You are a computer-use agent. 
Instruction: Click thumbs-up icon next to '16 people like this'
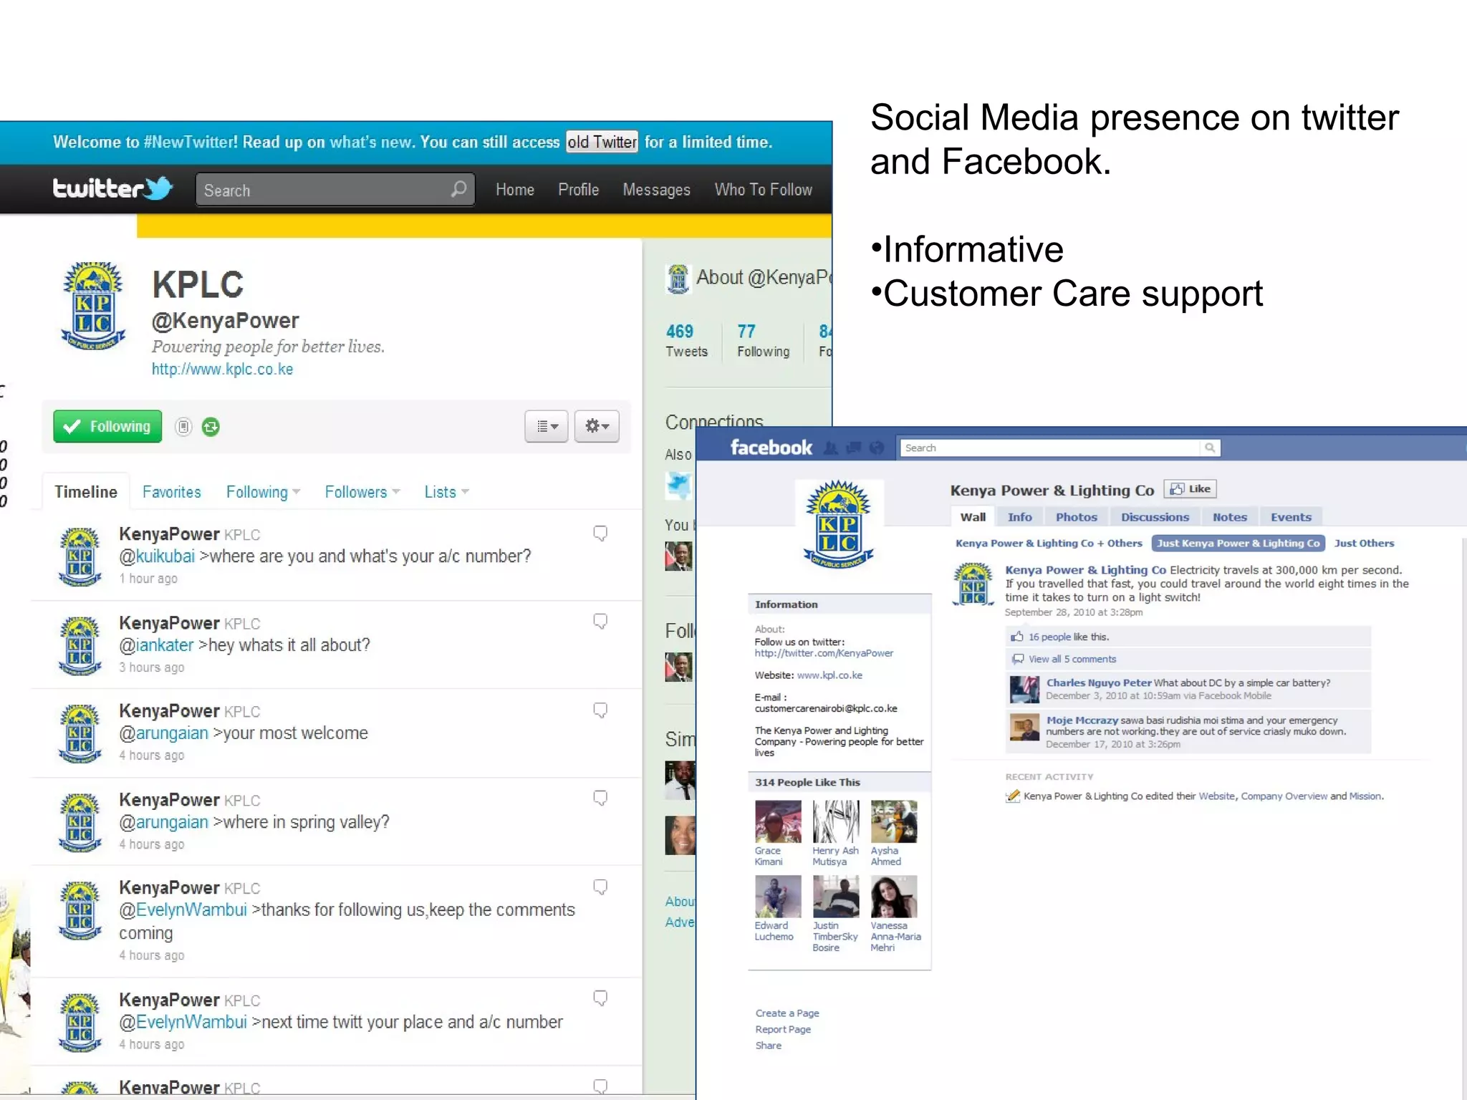click(1017, 637)
